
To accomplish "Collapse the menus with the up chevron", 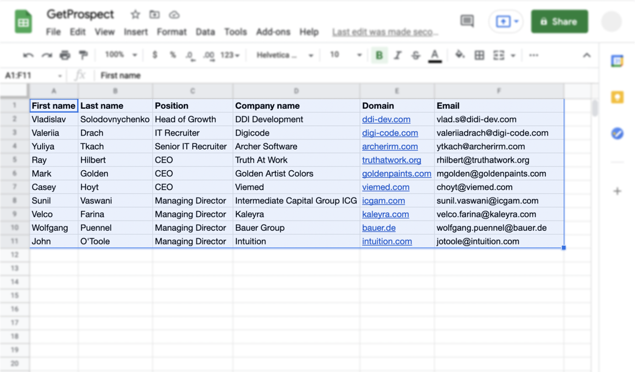I will pyautogui.click(x=587, y=55).
